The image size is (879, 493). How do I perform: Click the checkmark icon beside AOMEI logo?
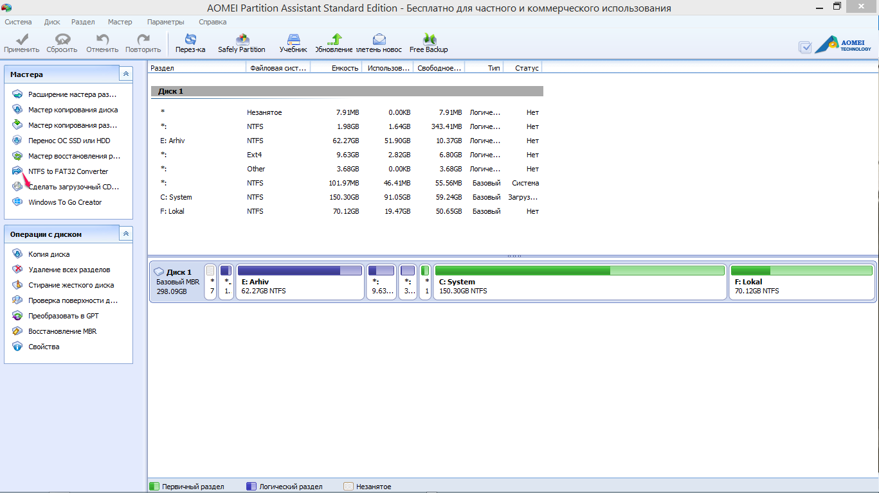click(805, 47)
